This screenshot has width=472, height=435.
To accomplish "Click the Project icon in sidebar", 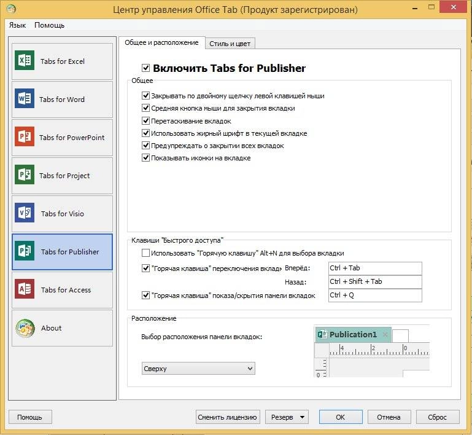I will pos(25,174).
